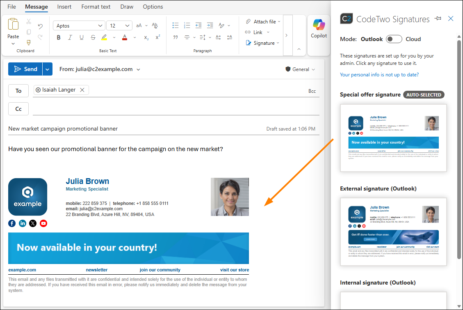Open 'Your personal info is not up to date?' link

tap(379, 75)
